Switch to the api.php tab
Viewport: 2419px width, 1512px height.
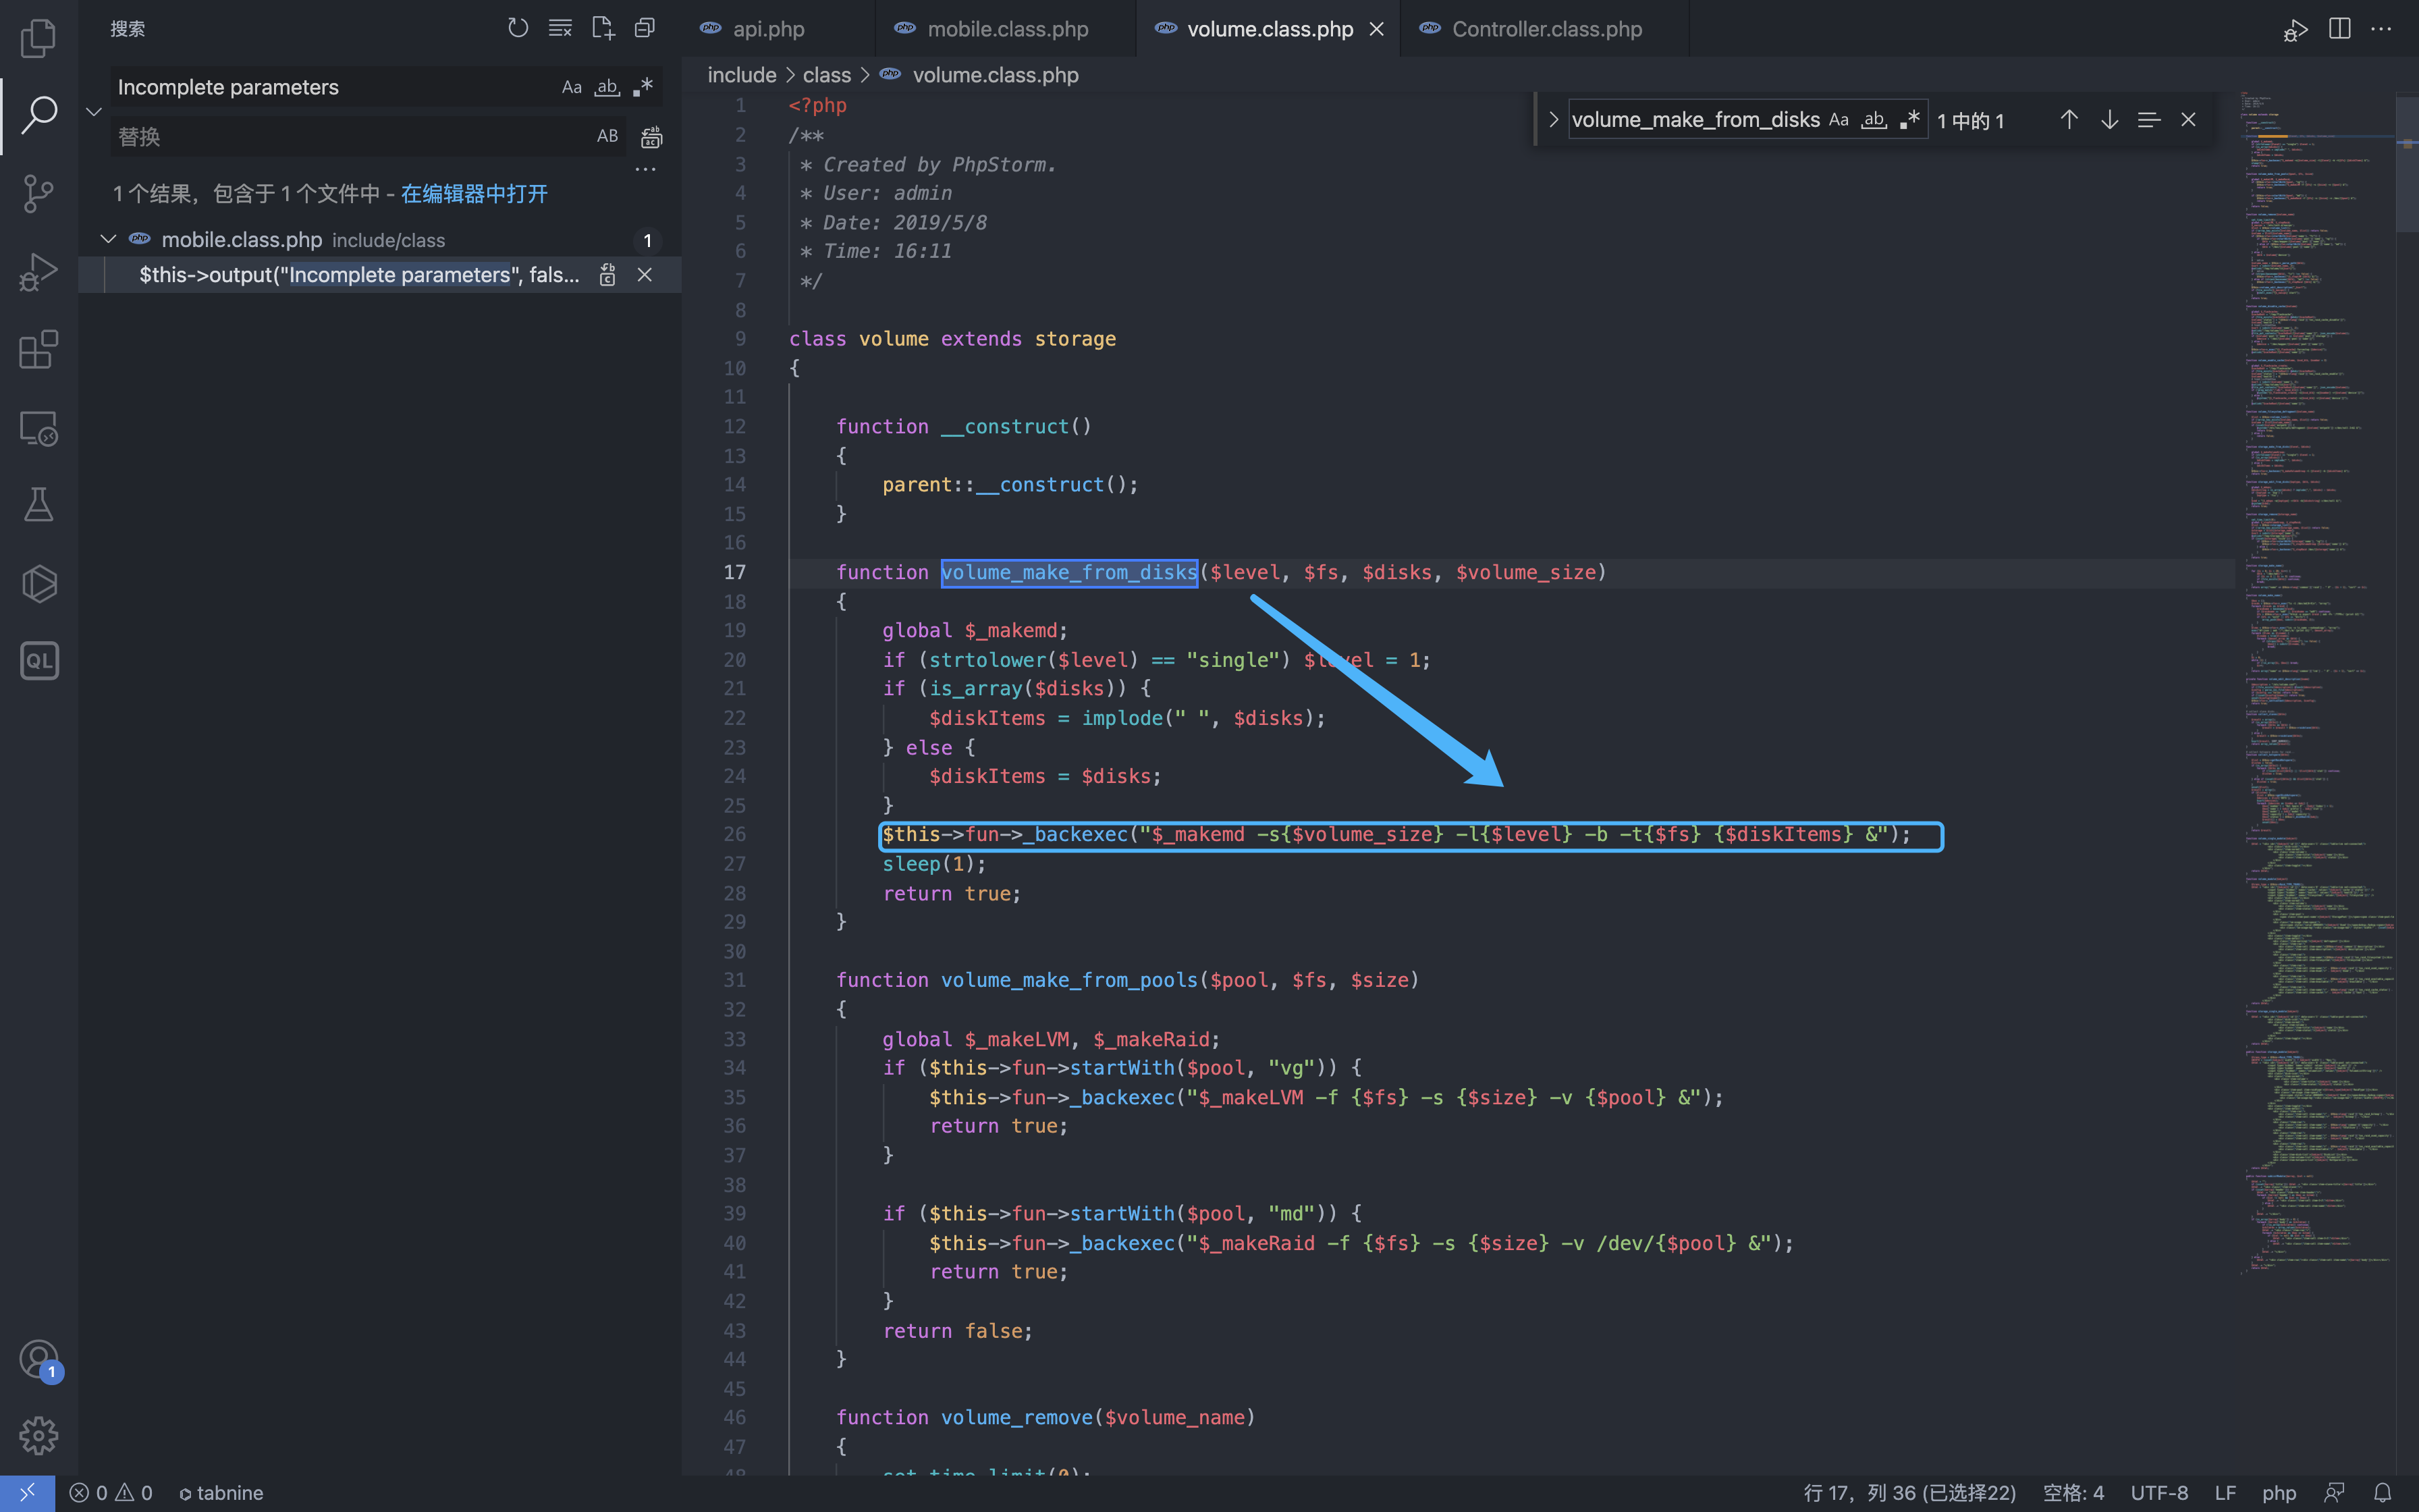767,29
